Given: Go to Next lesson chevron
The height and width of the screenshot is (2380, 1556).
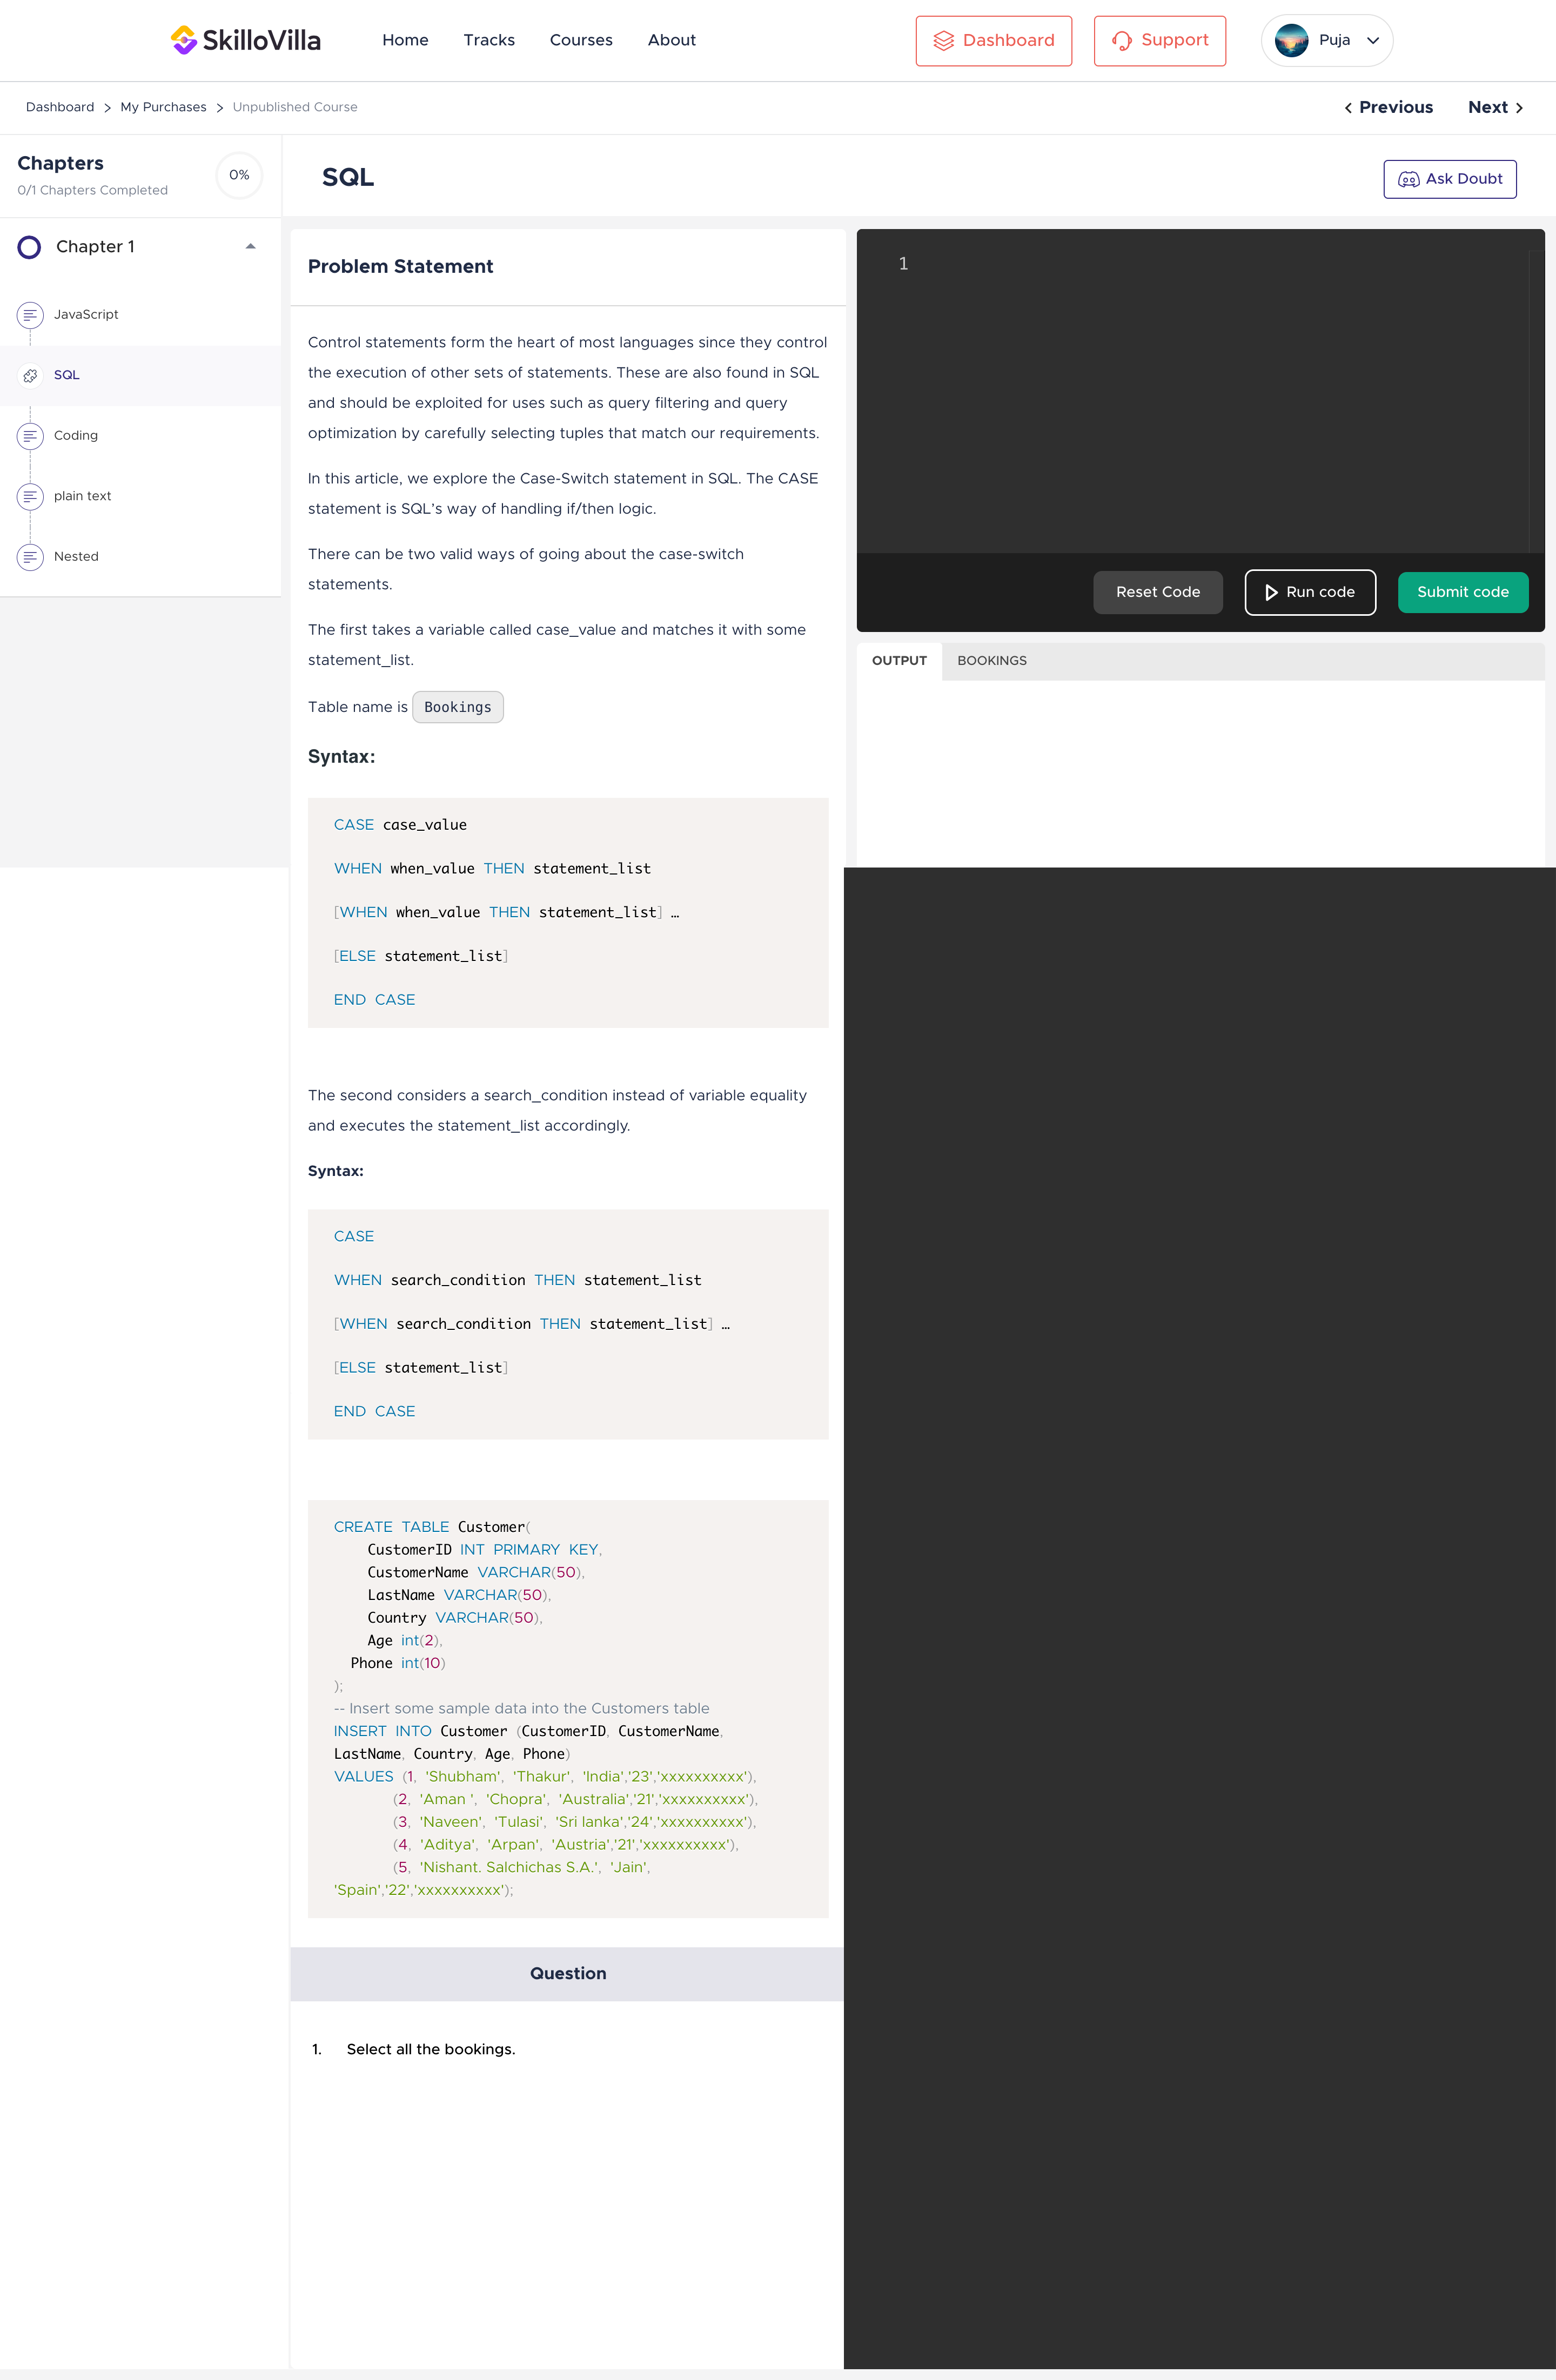Looking at the screenshot, I should (1518, 108).
